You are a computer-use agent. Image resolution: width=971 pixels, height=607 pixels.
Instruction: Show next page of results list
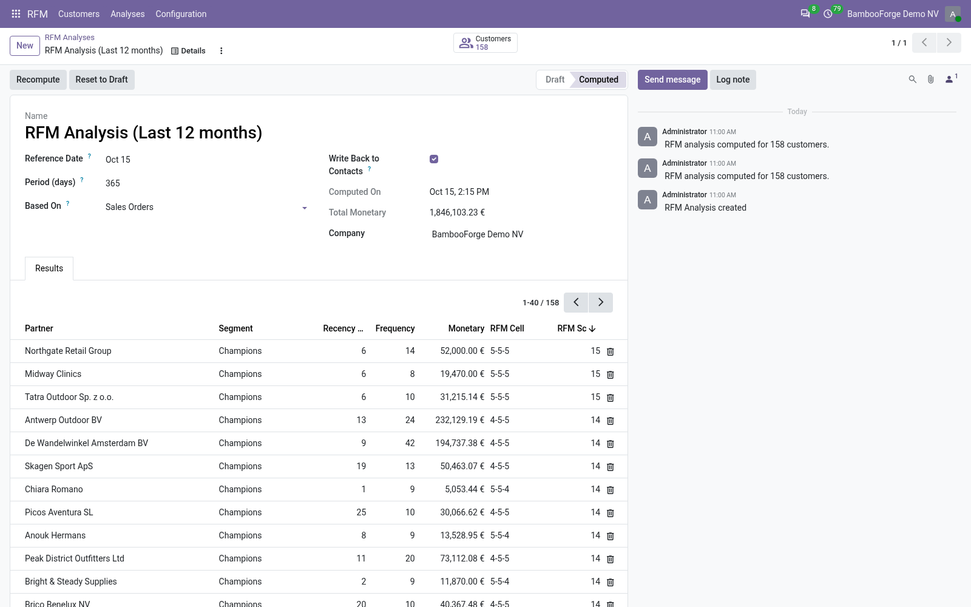point(601,302)
